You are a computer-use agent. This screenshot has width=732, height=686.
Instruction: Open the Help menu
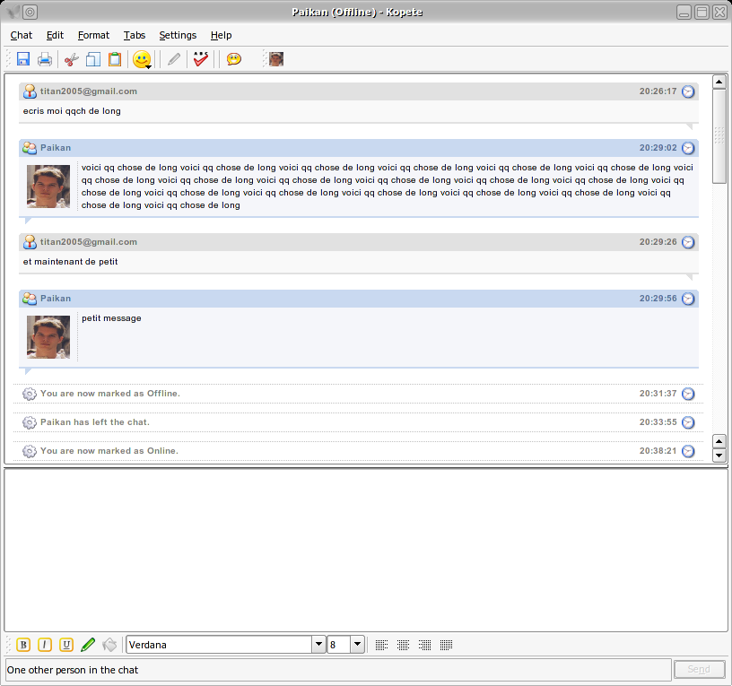click(221, 35)
